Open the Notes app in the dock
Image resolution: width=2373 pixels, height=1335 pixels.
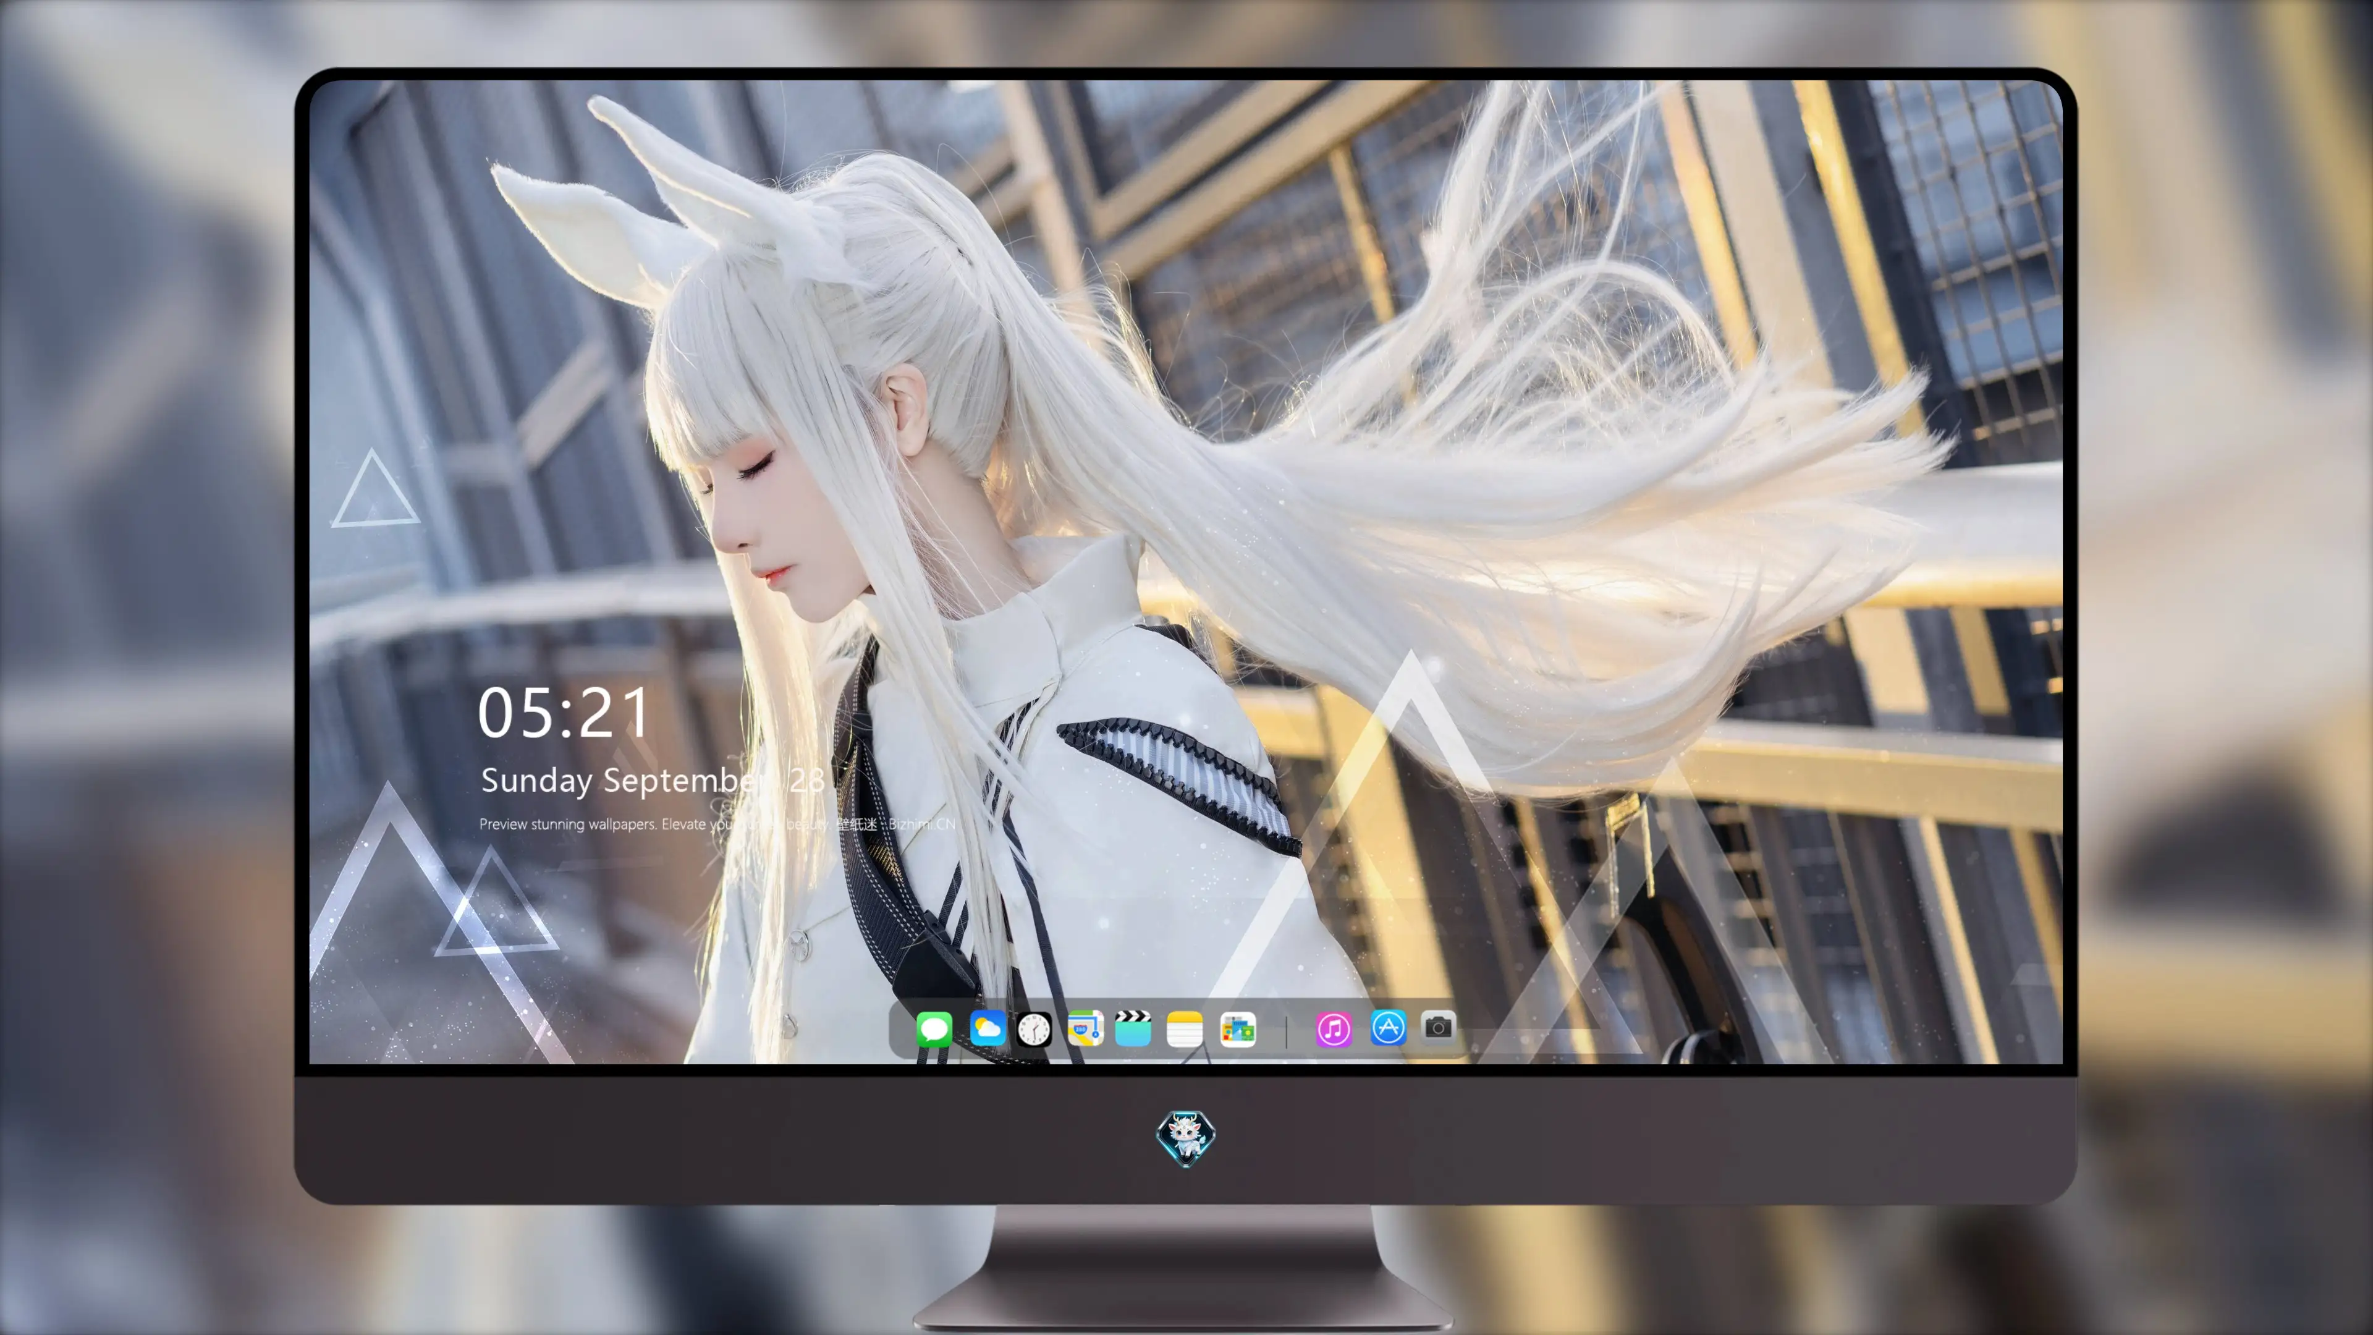click(1185, 1028)
